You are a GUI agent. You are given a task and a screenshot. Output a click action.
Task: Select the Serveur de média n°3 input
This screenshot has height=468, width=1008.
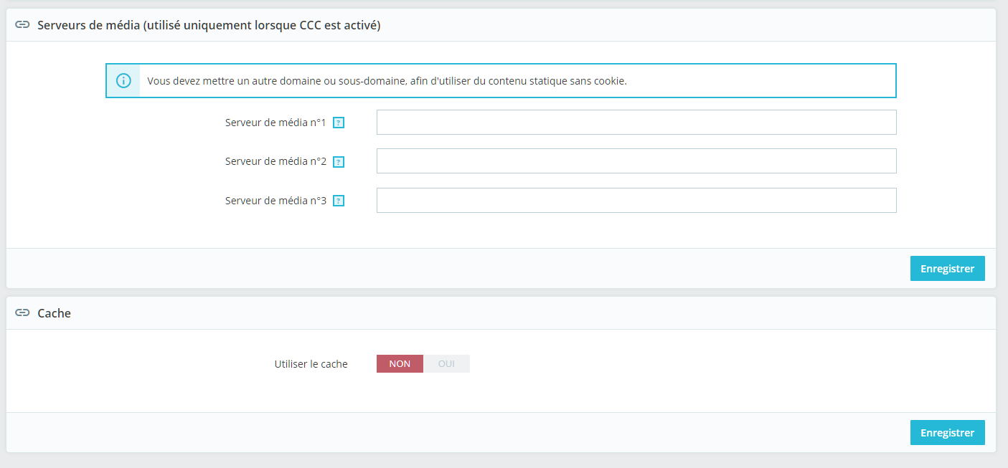pyautogui.click(x=636, y=201)
